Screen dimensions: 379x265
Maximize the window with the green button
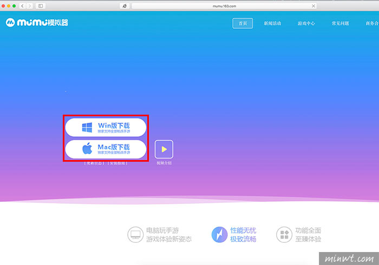click(14, 6)
